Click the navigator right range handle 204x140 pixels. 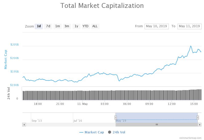(x=198, y=117)
